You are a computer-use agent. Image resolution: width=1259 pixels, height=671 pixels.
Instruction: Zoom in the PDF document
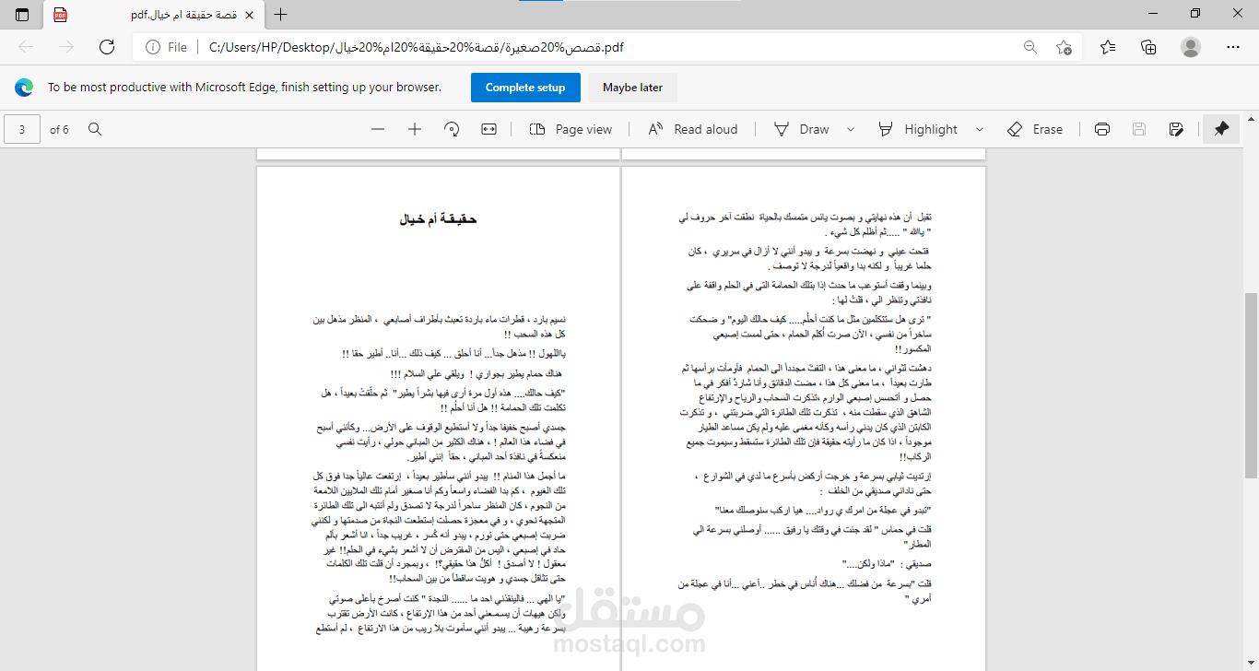pyautogui.click(x=415, y=129)
